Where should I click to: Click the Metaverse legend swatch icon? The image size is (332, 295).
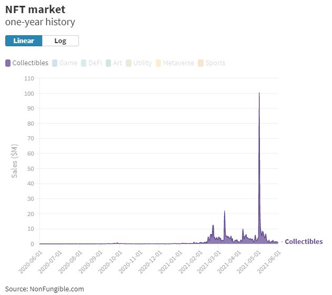tap(158, 63)
